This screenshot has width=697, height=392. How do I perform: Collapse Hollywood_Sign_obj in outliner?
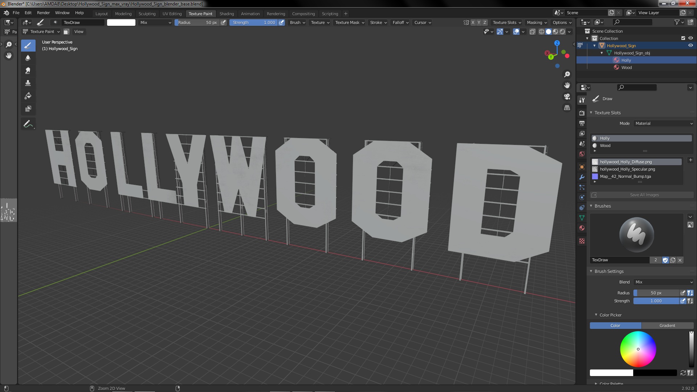click(602, 53)
